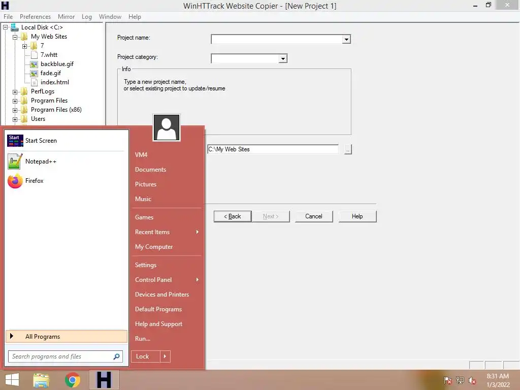Click the search magnifier icon
The image size is (520, 390).
(x=116, y=356)
